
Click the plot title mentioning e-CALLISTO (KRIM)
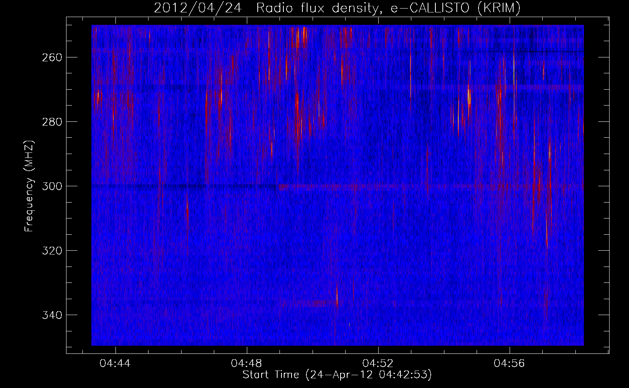pos(337,8)
